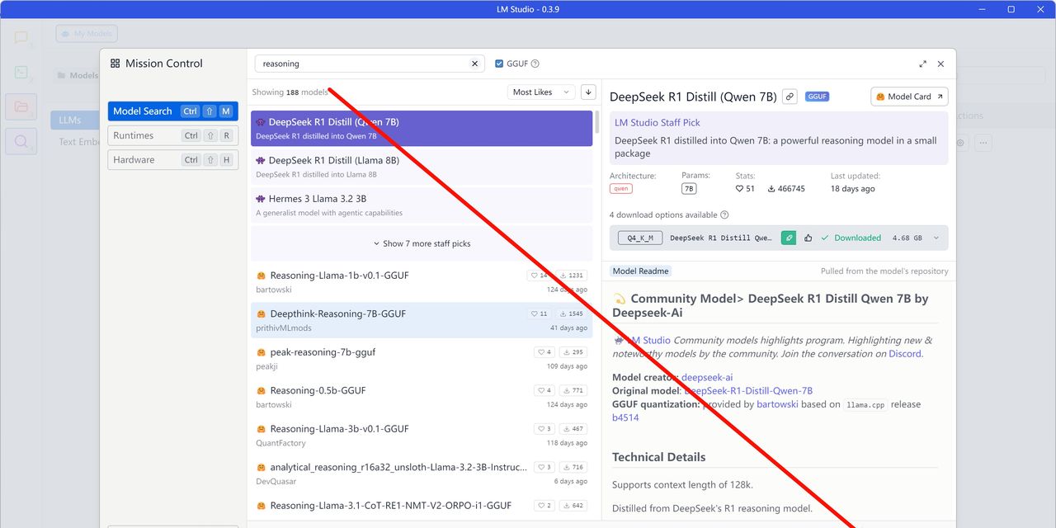Copy the model link beside DeepSeek R1 Distill title
The height and width of the screenshot is (528, 1056).
pyautogui.click(x=790, y=97)
